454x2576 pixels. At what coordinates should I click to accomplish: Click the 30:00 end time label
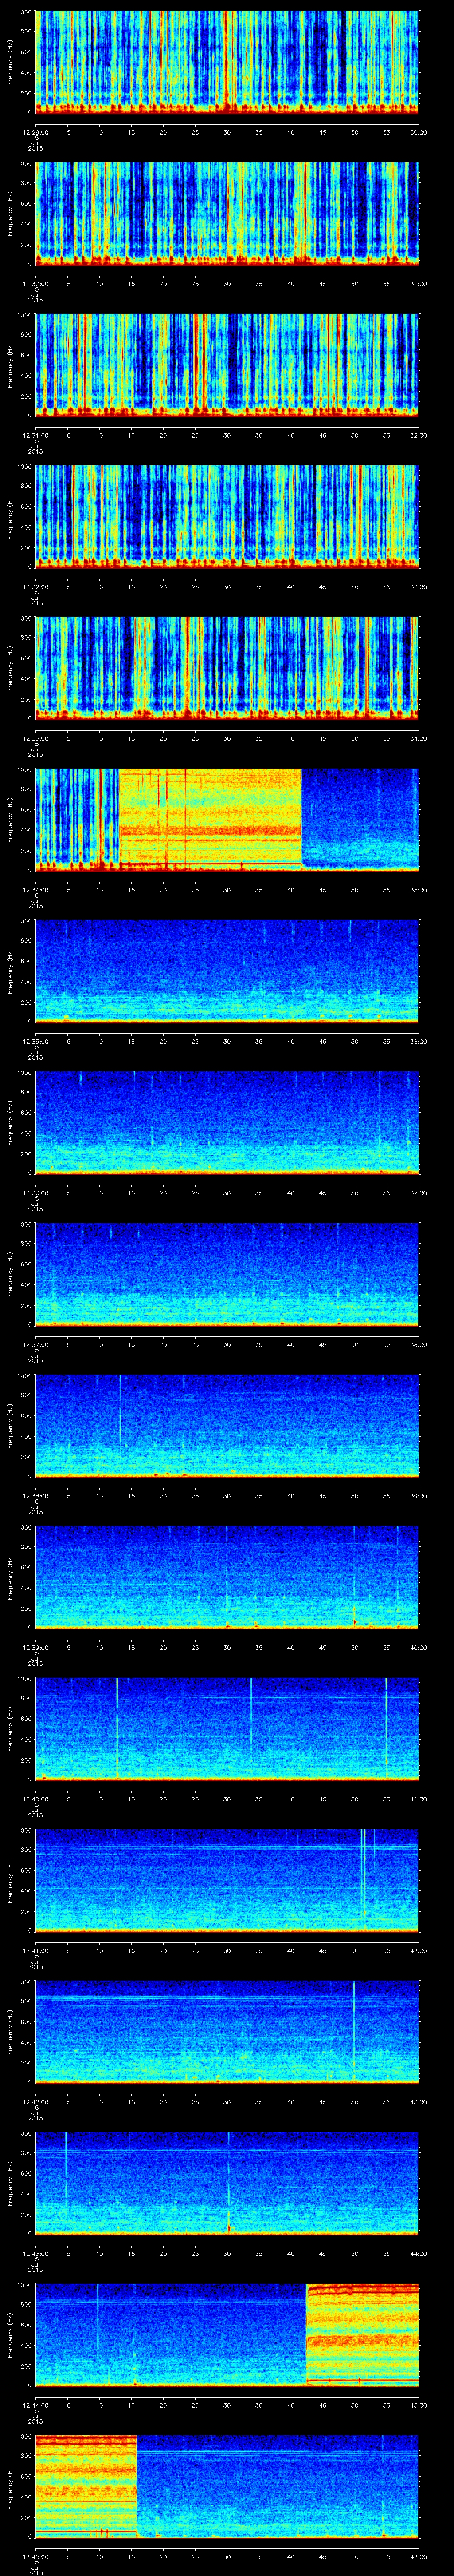point(418,132)
